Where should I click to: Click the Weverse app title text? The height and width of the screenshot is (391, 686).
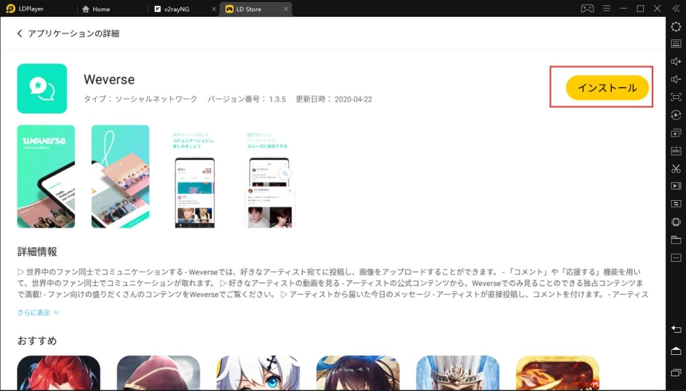pyautogui.click(x=109, y=80)
